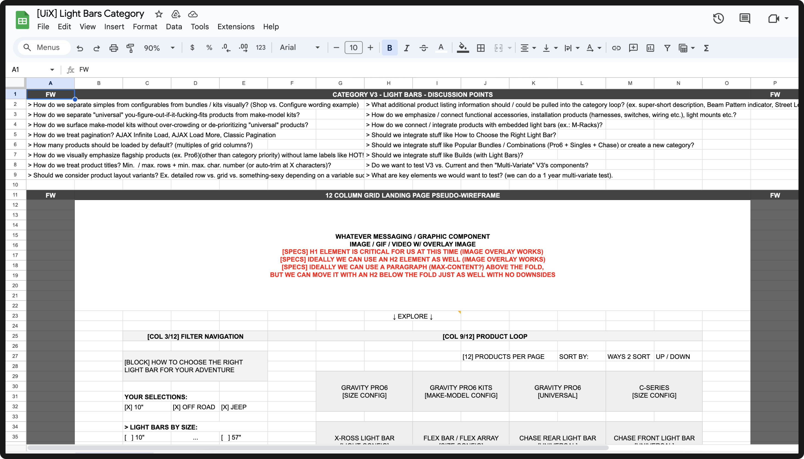Viewport: 804px width, 459px height.
Task: Open the zoom level dropdown
Action: (x=159, y=48)
